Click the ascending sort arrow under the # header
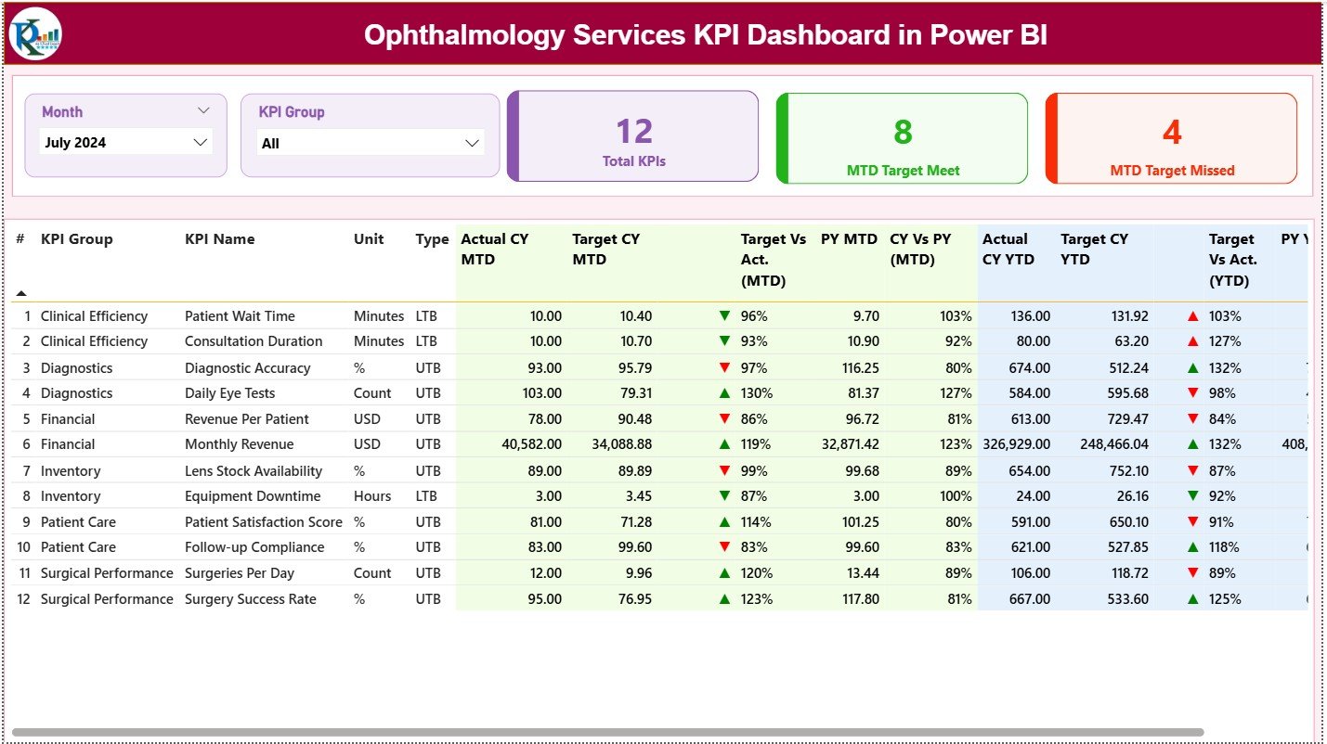The image size is (1327, 744). 20,292
